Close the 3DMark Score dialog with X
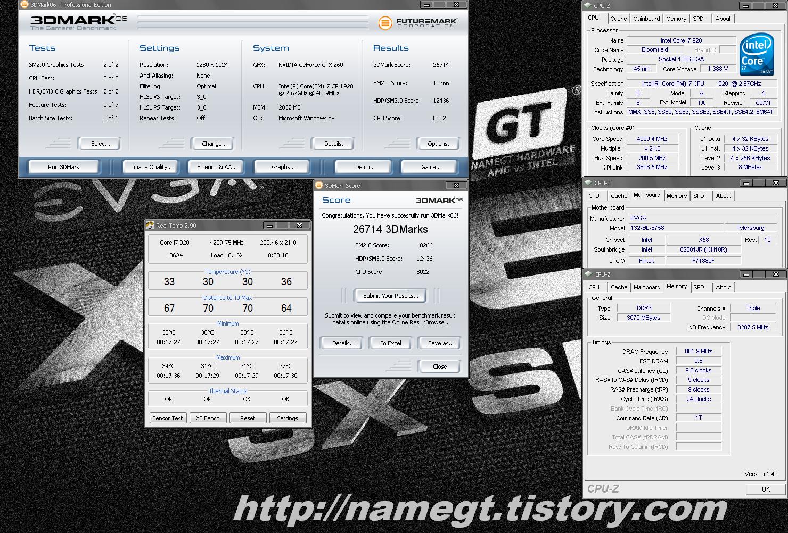Screen dimensions: 788x533 coord(456,185)
